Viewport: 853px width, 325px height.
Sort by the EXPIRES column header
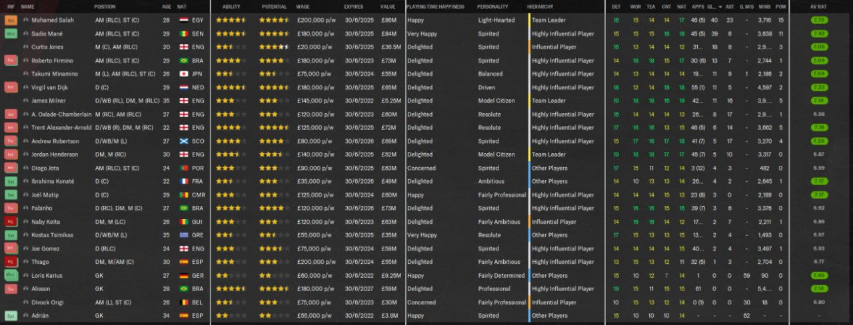(354, 6)
